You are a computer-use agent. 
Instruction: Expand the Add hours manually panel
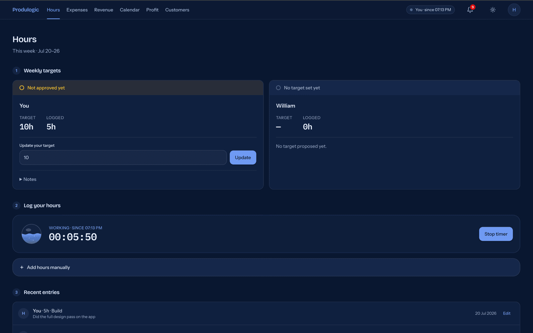pos(266,267)
